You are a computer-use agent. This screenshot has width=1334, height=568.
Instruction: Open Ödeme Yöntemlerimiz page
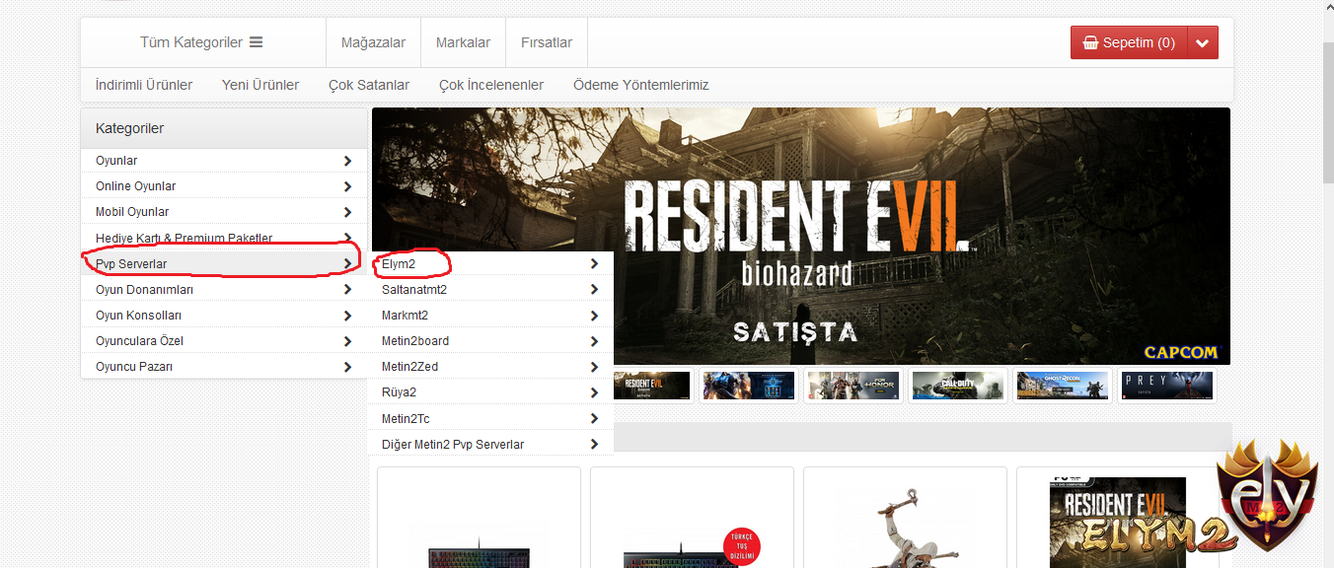[x=641, y=85]
